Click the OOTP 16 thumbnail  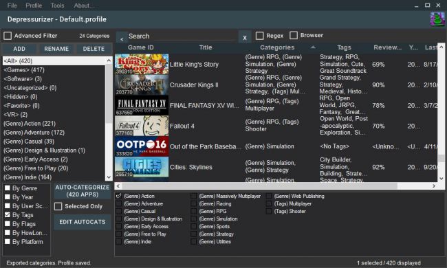coord(142,146)
